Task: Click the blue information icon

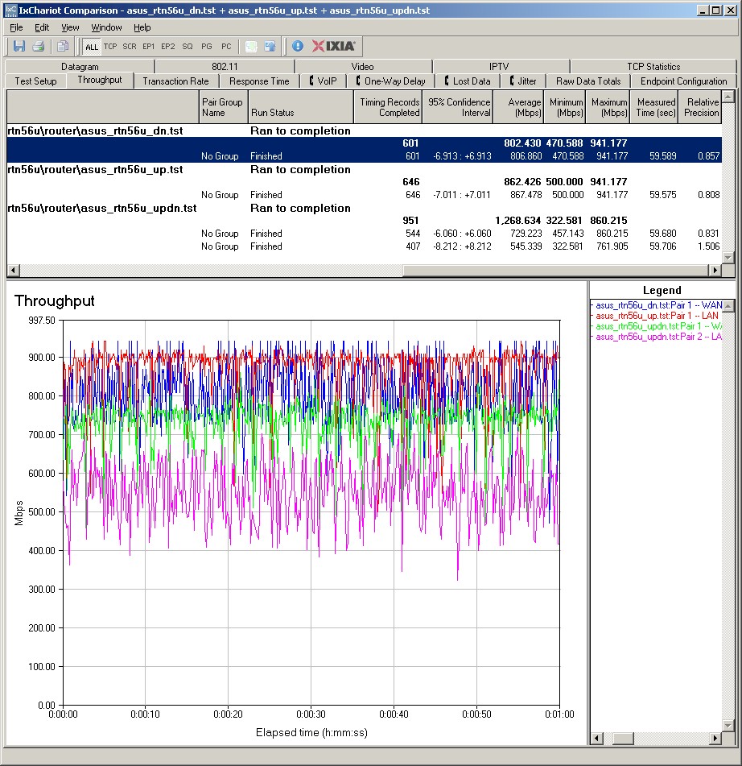Action: point(298,47)
